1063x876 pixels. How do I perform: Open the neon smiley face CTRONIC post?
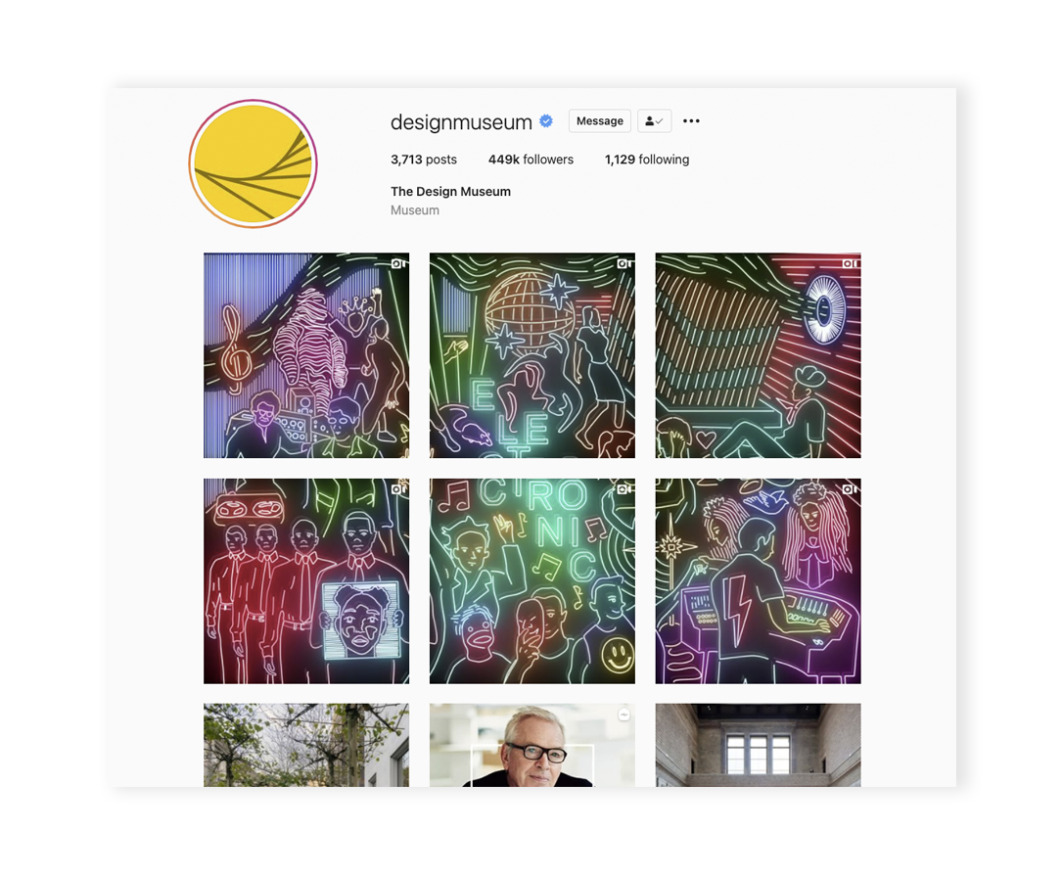[x=532, y=581]
